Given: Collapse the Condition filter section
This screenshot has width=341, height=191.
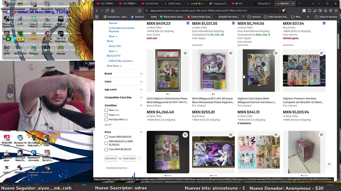Looking at the screenshot, I should tap(123, 106).
